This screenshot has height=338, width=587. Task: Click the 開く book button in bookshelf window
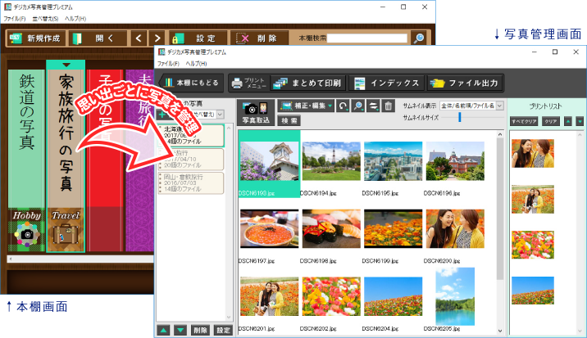[x=98, y=38]
